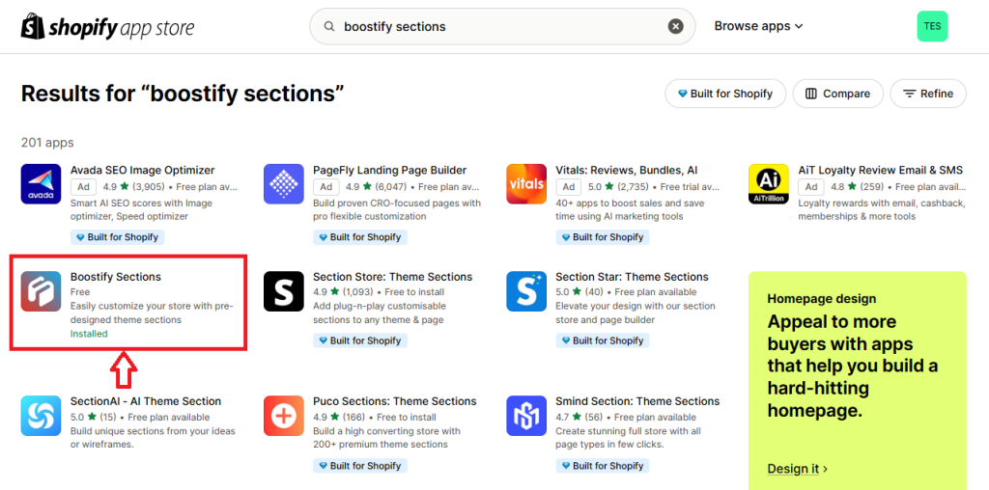This screenshot has width=989, height=490.
Task: Clear the search field with the X
Action: coord(675,26)
